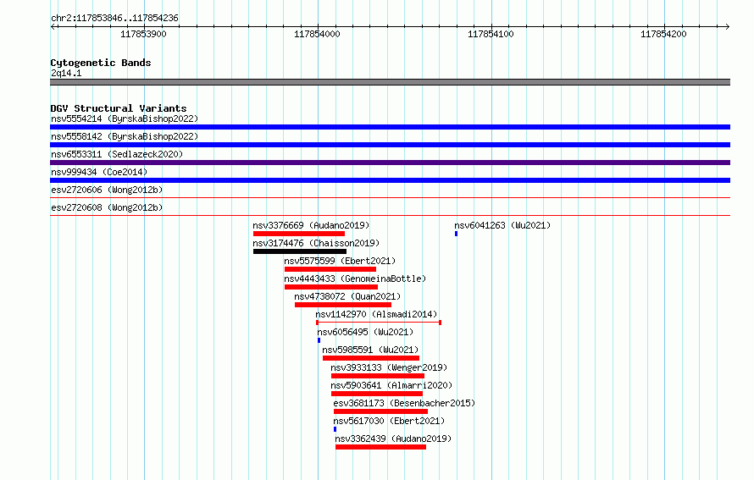
Task: Select nsv4738072 (Quan2021) label
Action: click(x=347, y=296)
